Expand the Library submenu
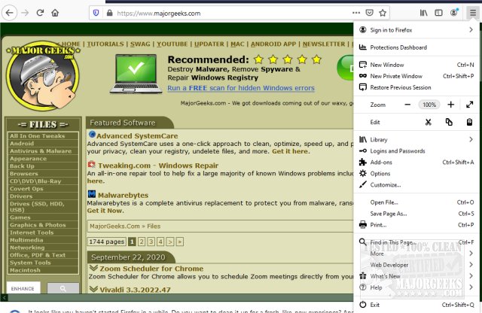The image size is (482, 313). click(x=471, y=139)
